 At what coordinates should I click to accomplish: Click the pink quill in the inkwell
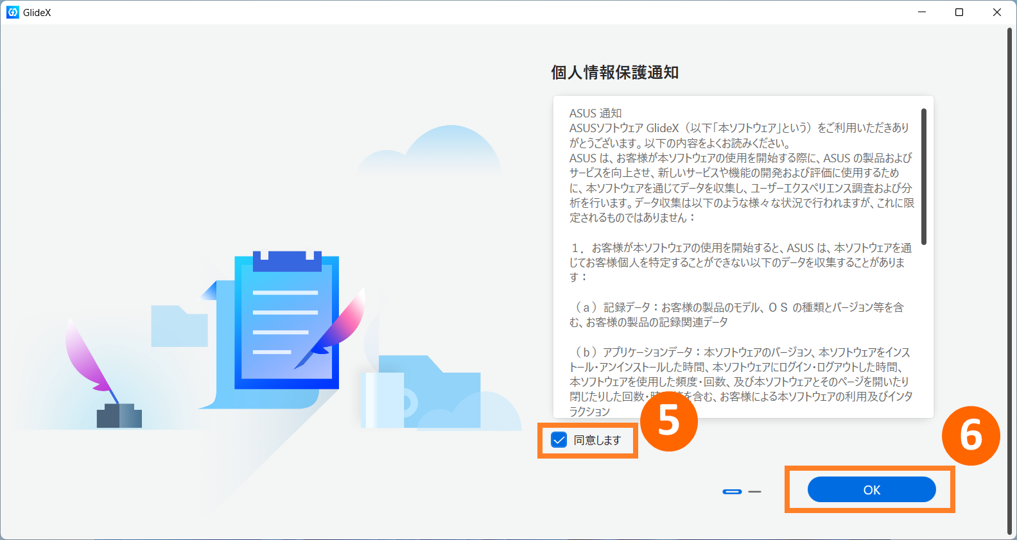click(x=89, y=356)
